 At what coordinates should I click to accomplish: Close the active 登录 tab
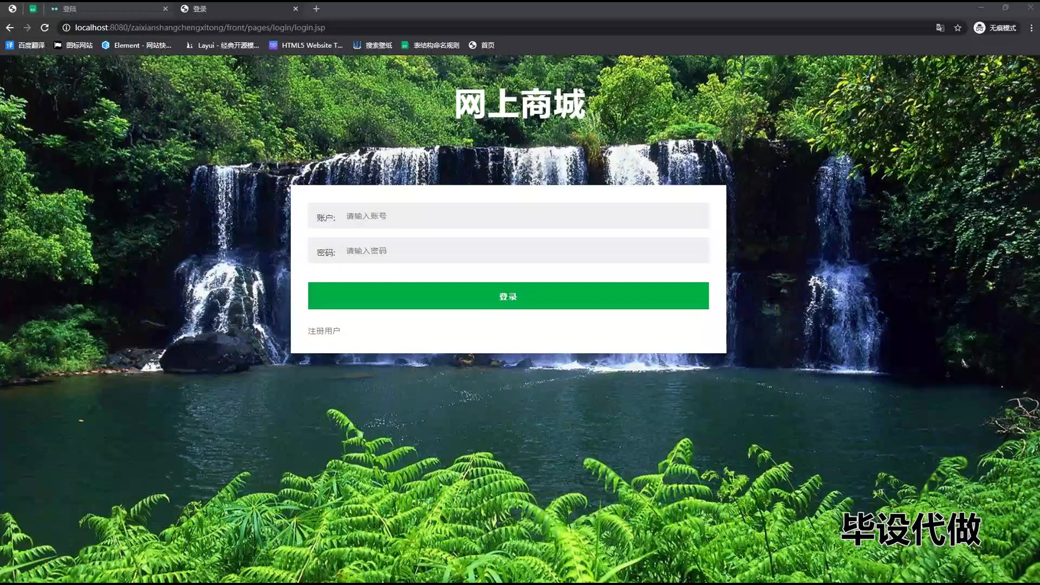(296, 9)
